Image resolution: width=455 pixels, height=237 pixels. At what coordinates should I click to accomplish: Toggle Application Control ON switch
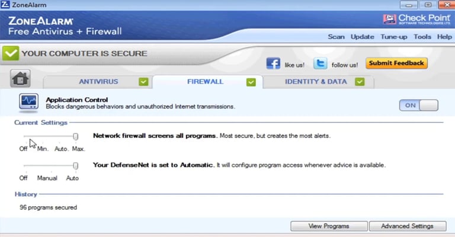[418, 105]
